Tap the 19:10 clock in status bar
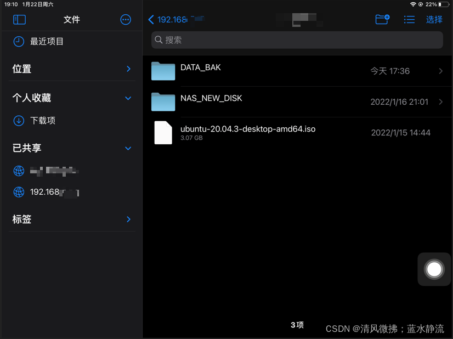Screen dimensions: 453x339 (11, 4)
